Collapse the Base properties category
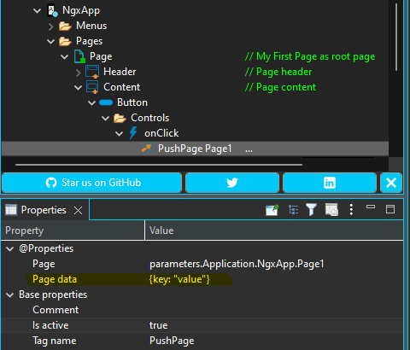This screenshot has height=350, width=410. click(x=10, y=295)
